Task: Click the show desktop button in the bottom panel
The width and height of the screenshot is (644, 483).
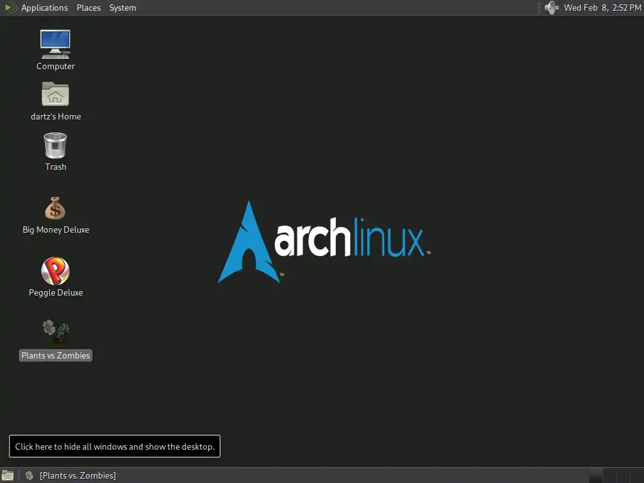Action: coord(8,475)
